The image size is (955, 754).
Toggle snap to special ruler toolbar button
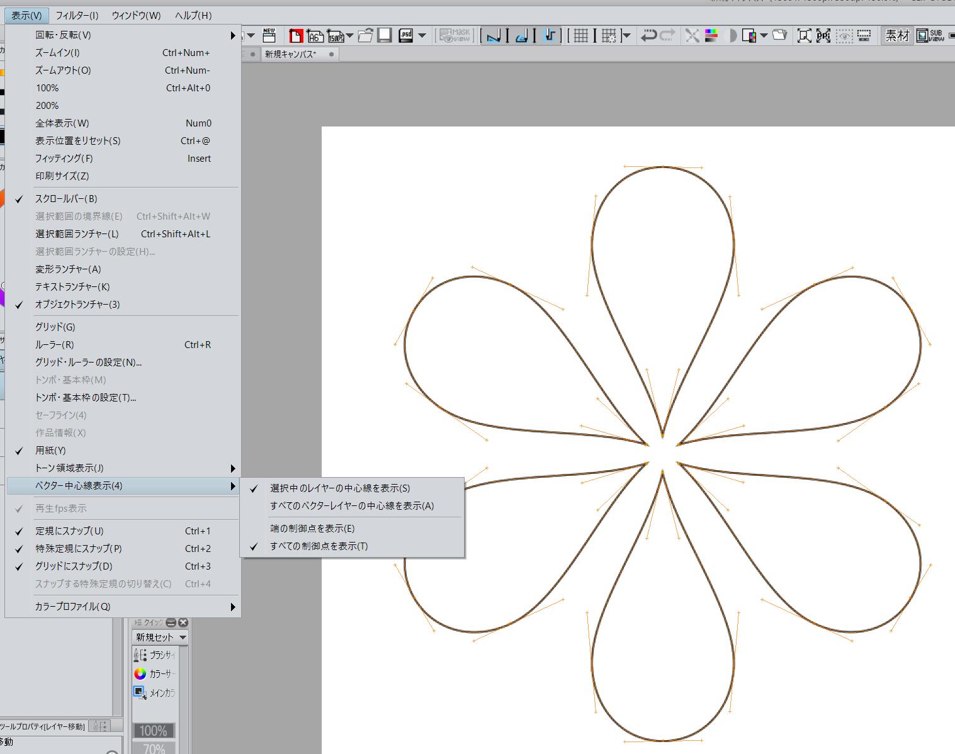point(522,36)
